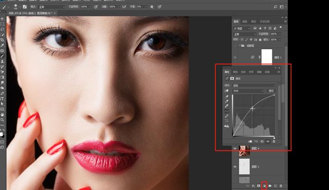
Task: Toggle curves adjustment visibility eye icon
Action: click(x=268, y=141)
